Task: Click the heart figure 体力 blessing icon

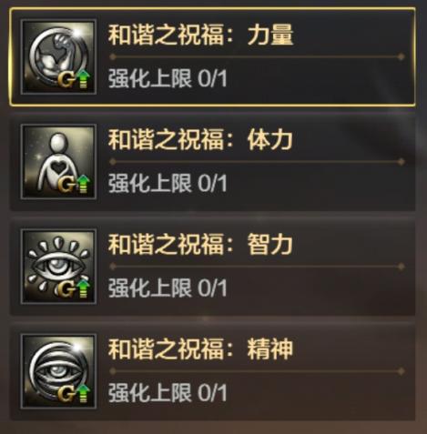Action: pos(58,162)
